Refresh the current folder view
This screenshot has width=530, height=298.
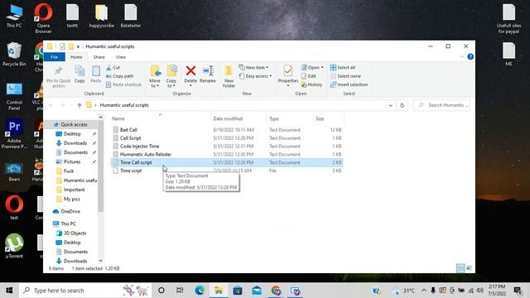coord(402,105)
